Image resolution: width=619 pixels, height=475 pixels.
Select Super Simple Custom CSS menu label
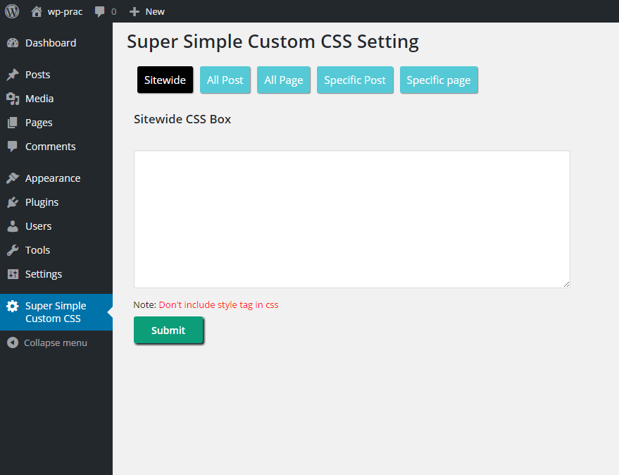[x=56, y=312]
